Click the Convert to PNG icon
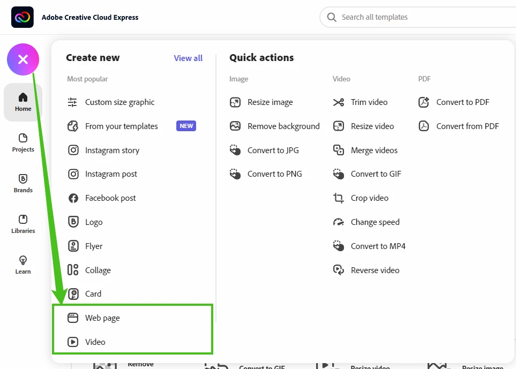Image resolution: width=516 pixels, height=369 pixels. pos(235,174)
